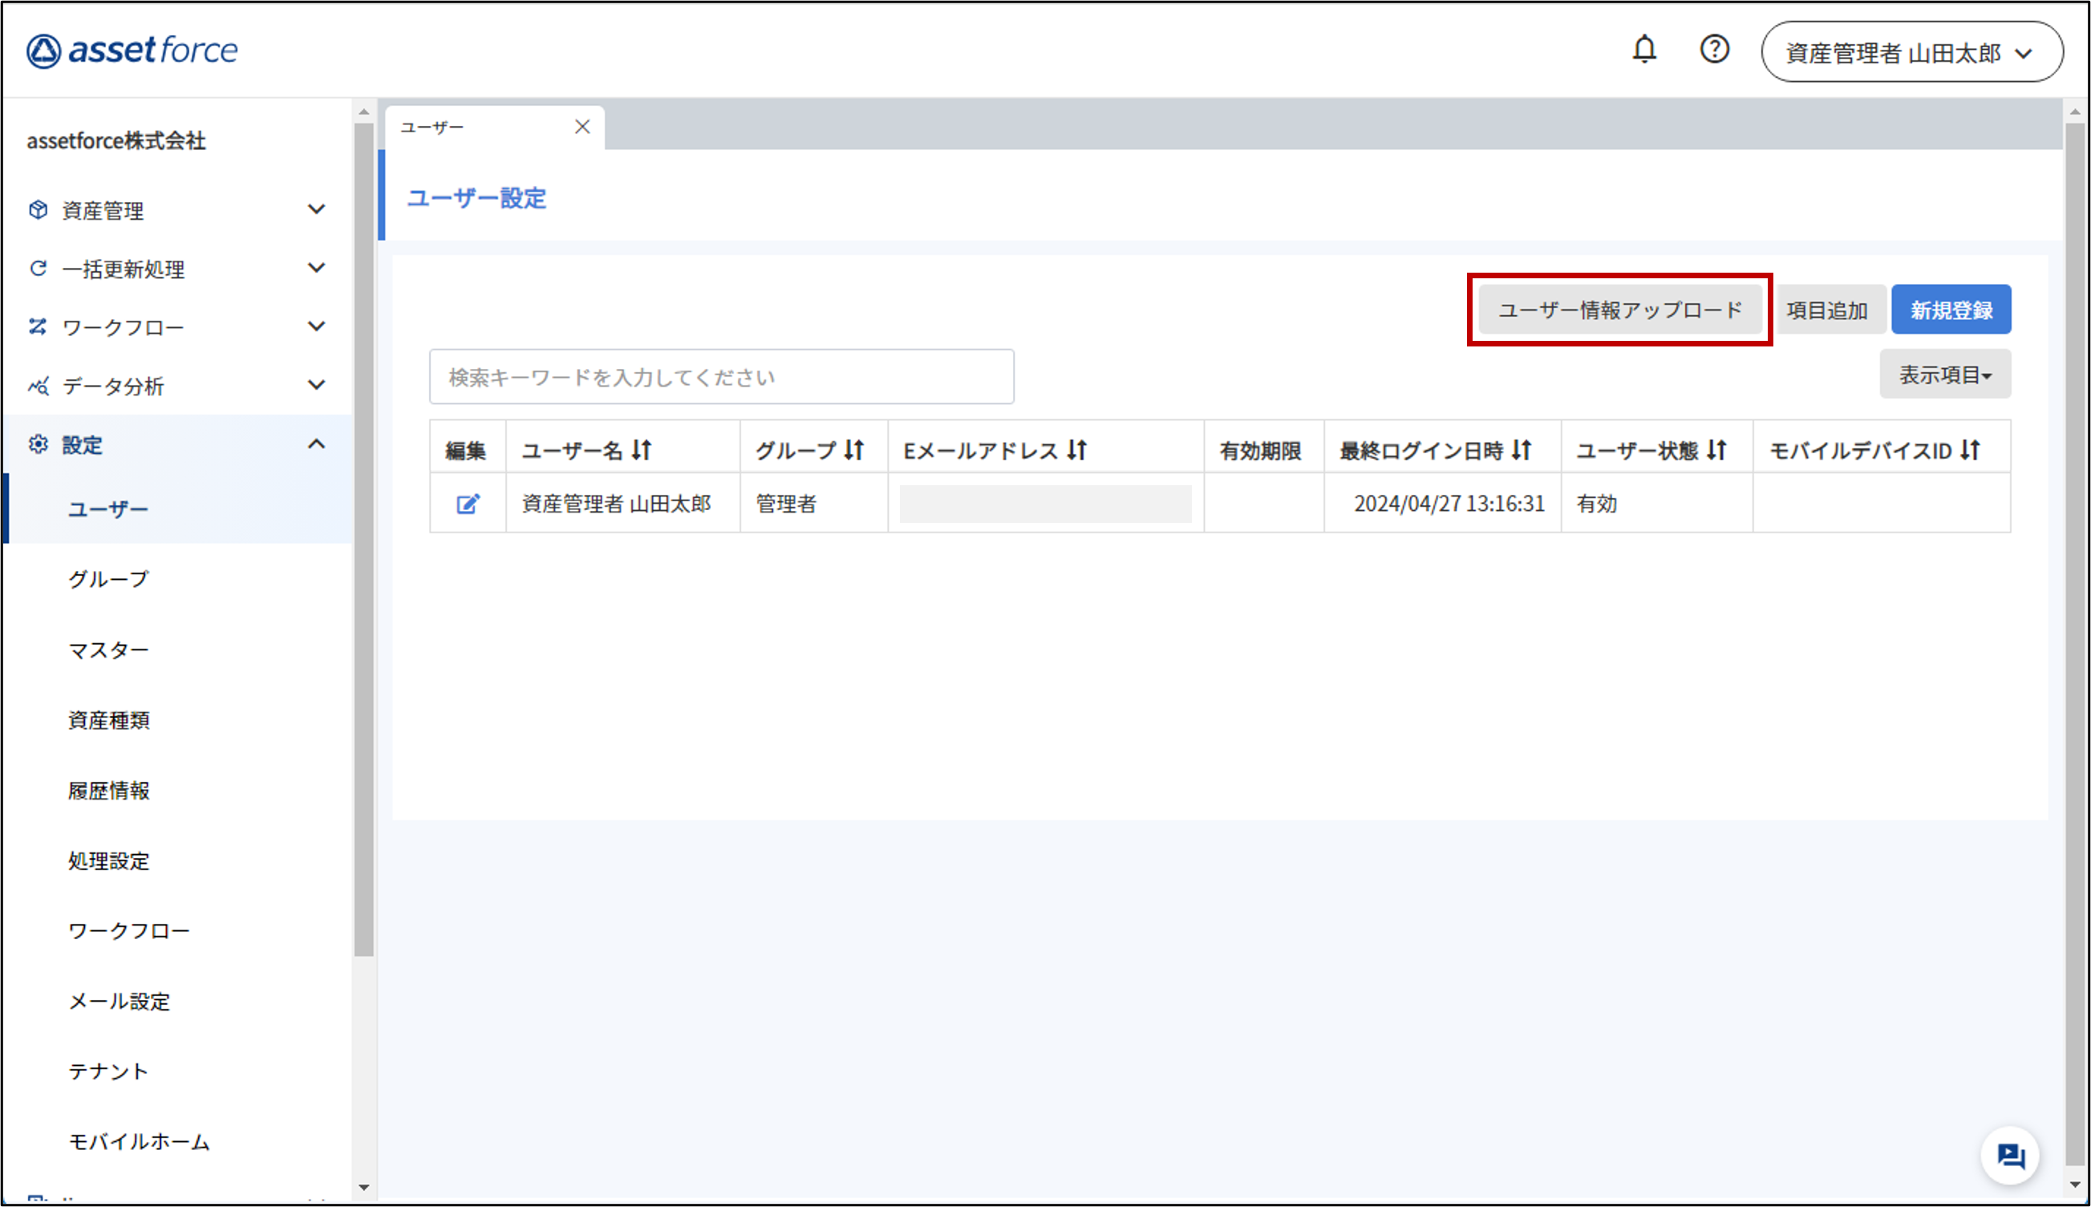Open テナント in the settings submenu
This screenshot has height=1207, width=2091.
pyautogui.click(x=107, y=1071)
